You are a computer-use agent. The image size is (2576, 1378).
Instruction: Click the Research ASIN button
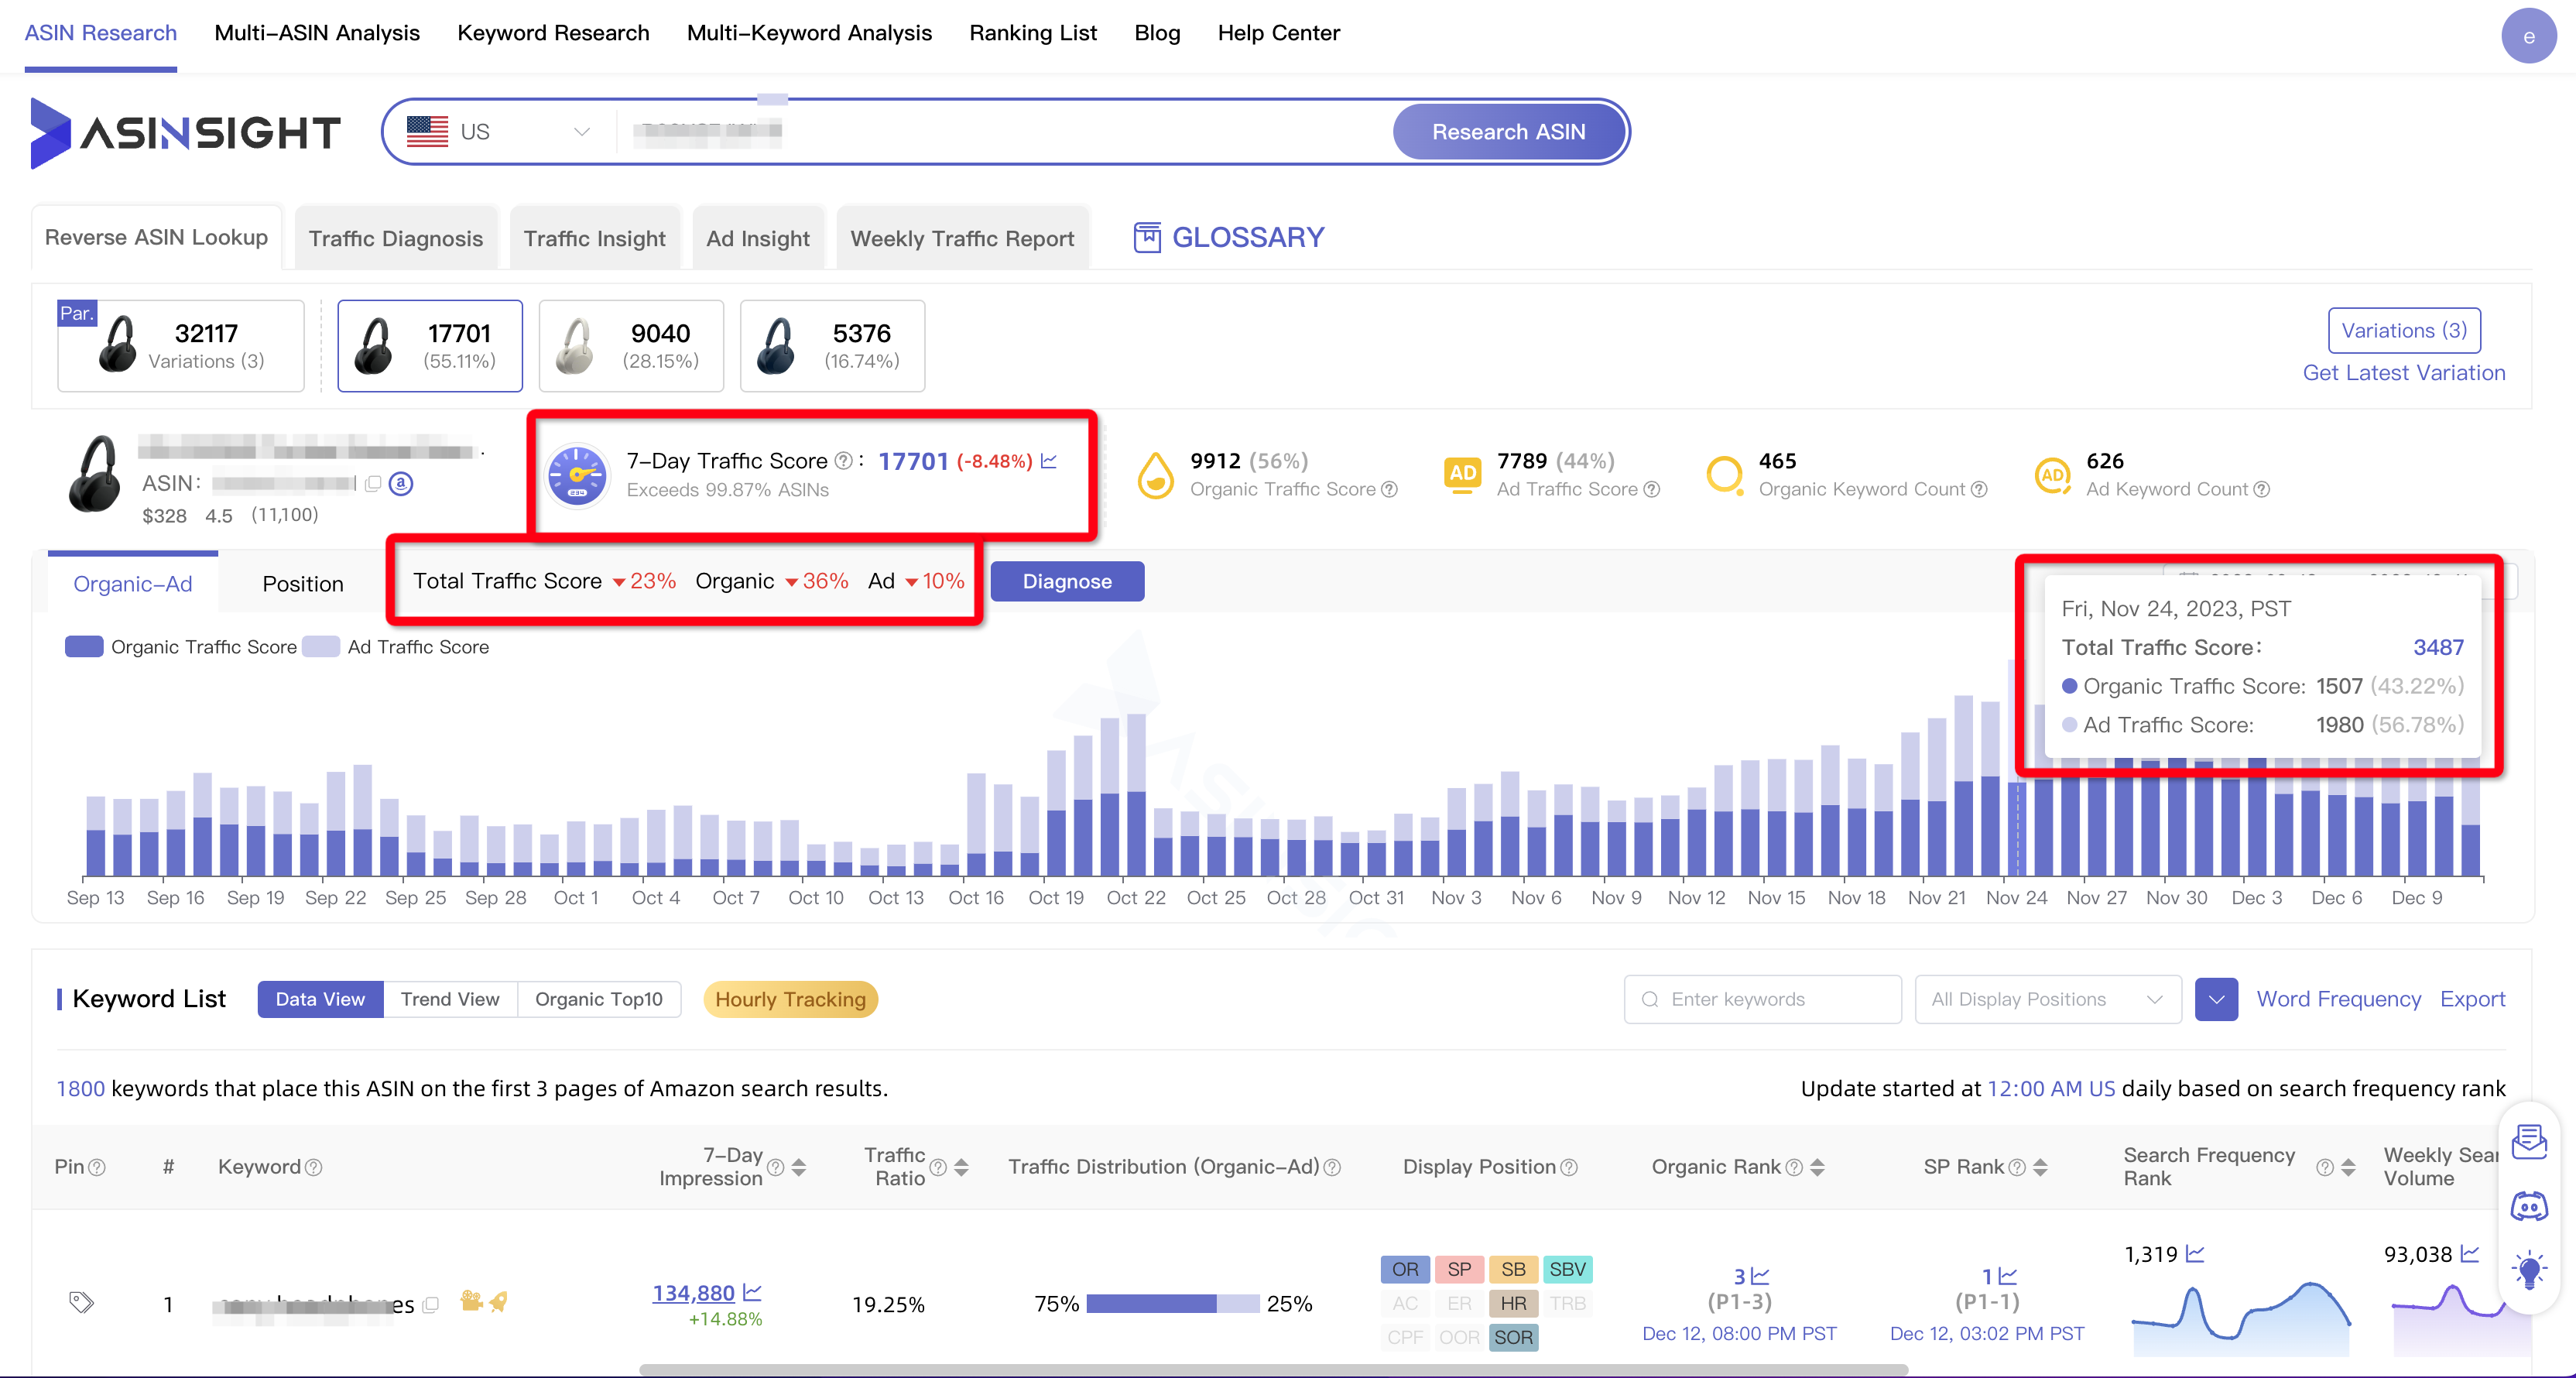click(x=1508, y=131)
